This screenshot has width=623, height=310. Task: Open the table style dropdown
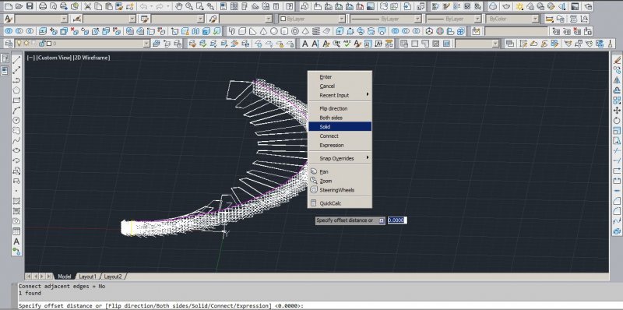tap(201, 19)
